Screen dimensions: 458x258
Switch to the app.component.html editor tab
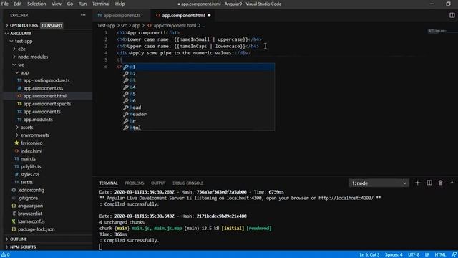[183, 16]
